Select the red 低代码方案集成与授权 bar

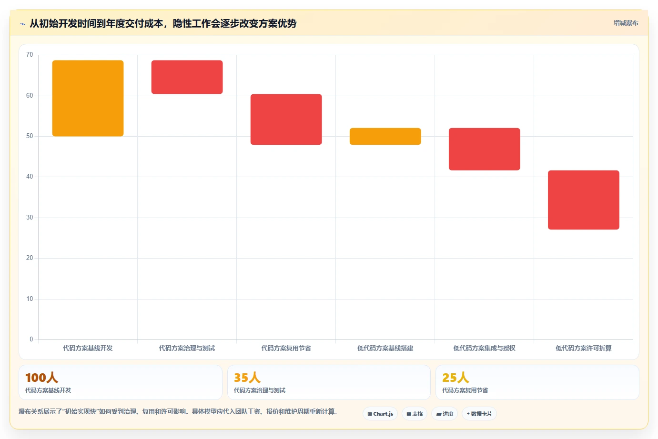485,149
